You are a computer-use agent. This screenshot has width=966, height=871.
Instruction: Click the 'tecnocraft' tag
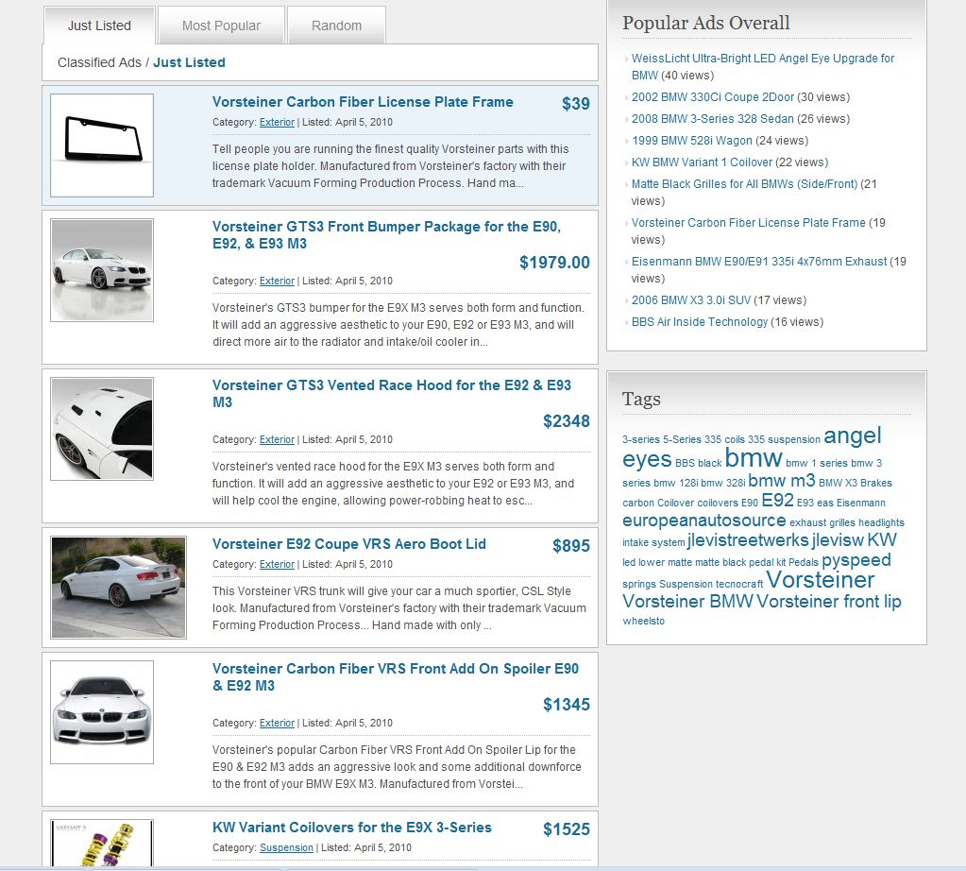(x=739, y=584)
